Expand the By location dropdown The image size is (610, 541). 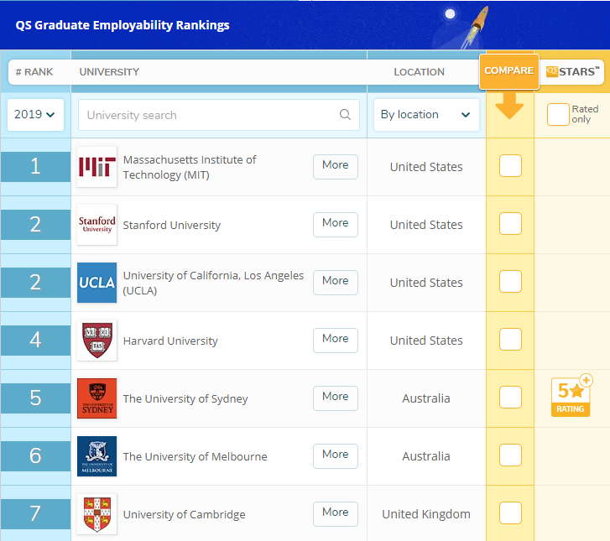425,115
